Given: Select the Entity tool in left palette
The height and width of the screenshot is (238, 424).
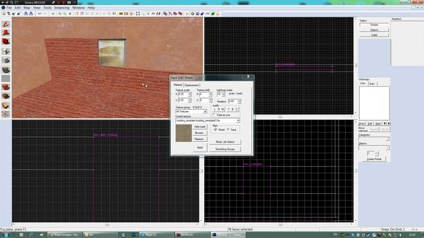Looking at the screenshot, I should point(6,51).
